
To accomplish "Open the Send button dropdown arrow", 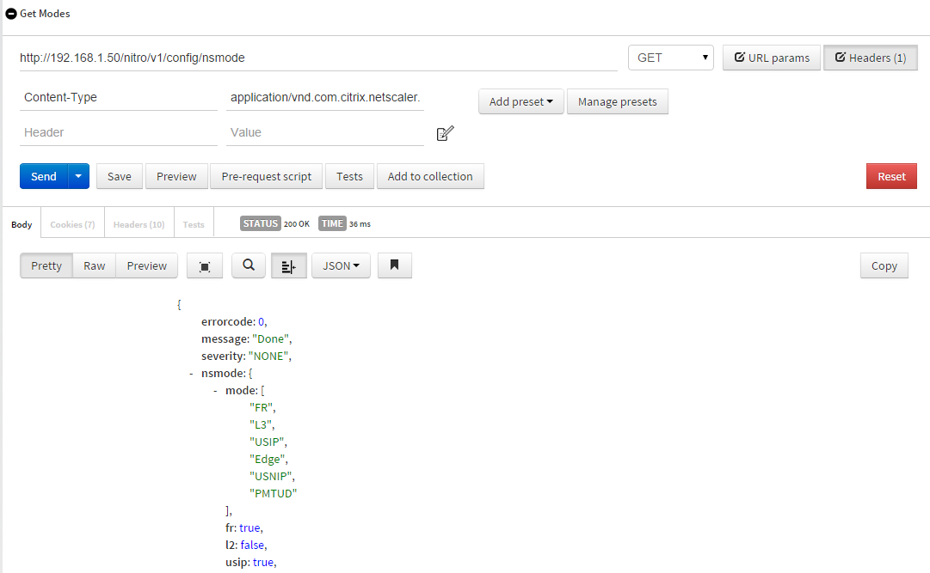I will tap(78, 176).
